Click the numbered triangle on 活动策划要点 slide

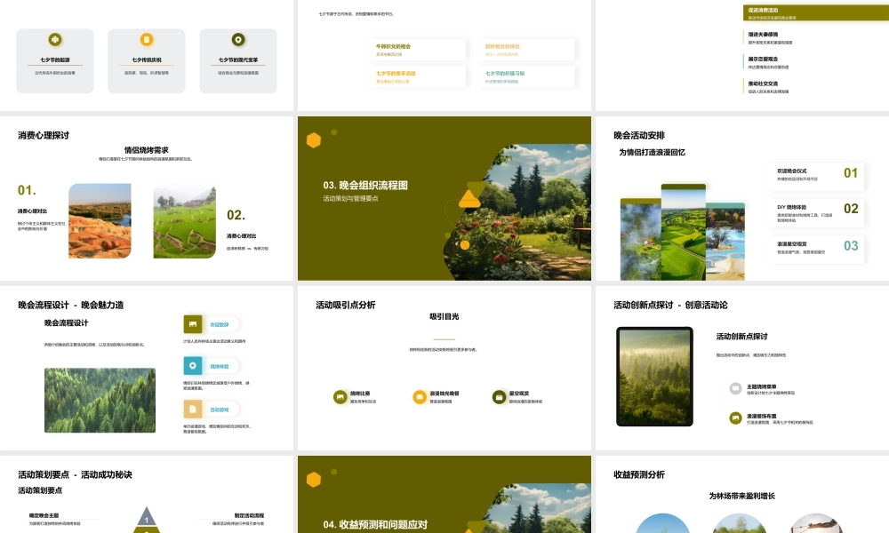pyautogui.click(x=147, y=516)
